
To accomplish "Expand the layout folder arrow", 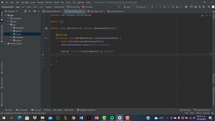I will (11, 31).
